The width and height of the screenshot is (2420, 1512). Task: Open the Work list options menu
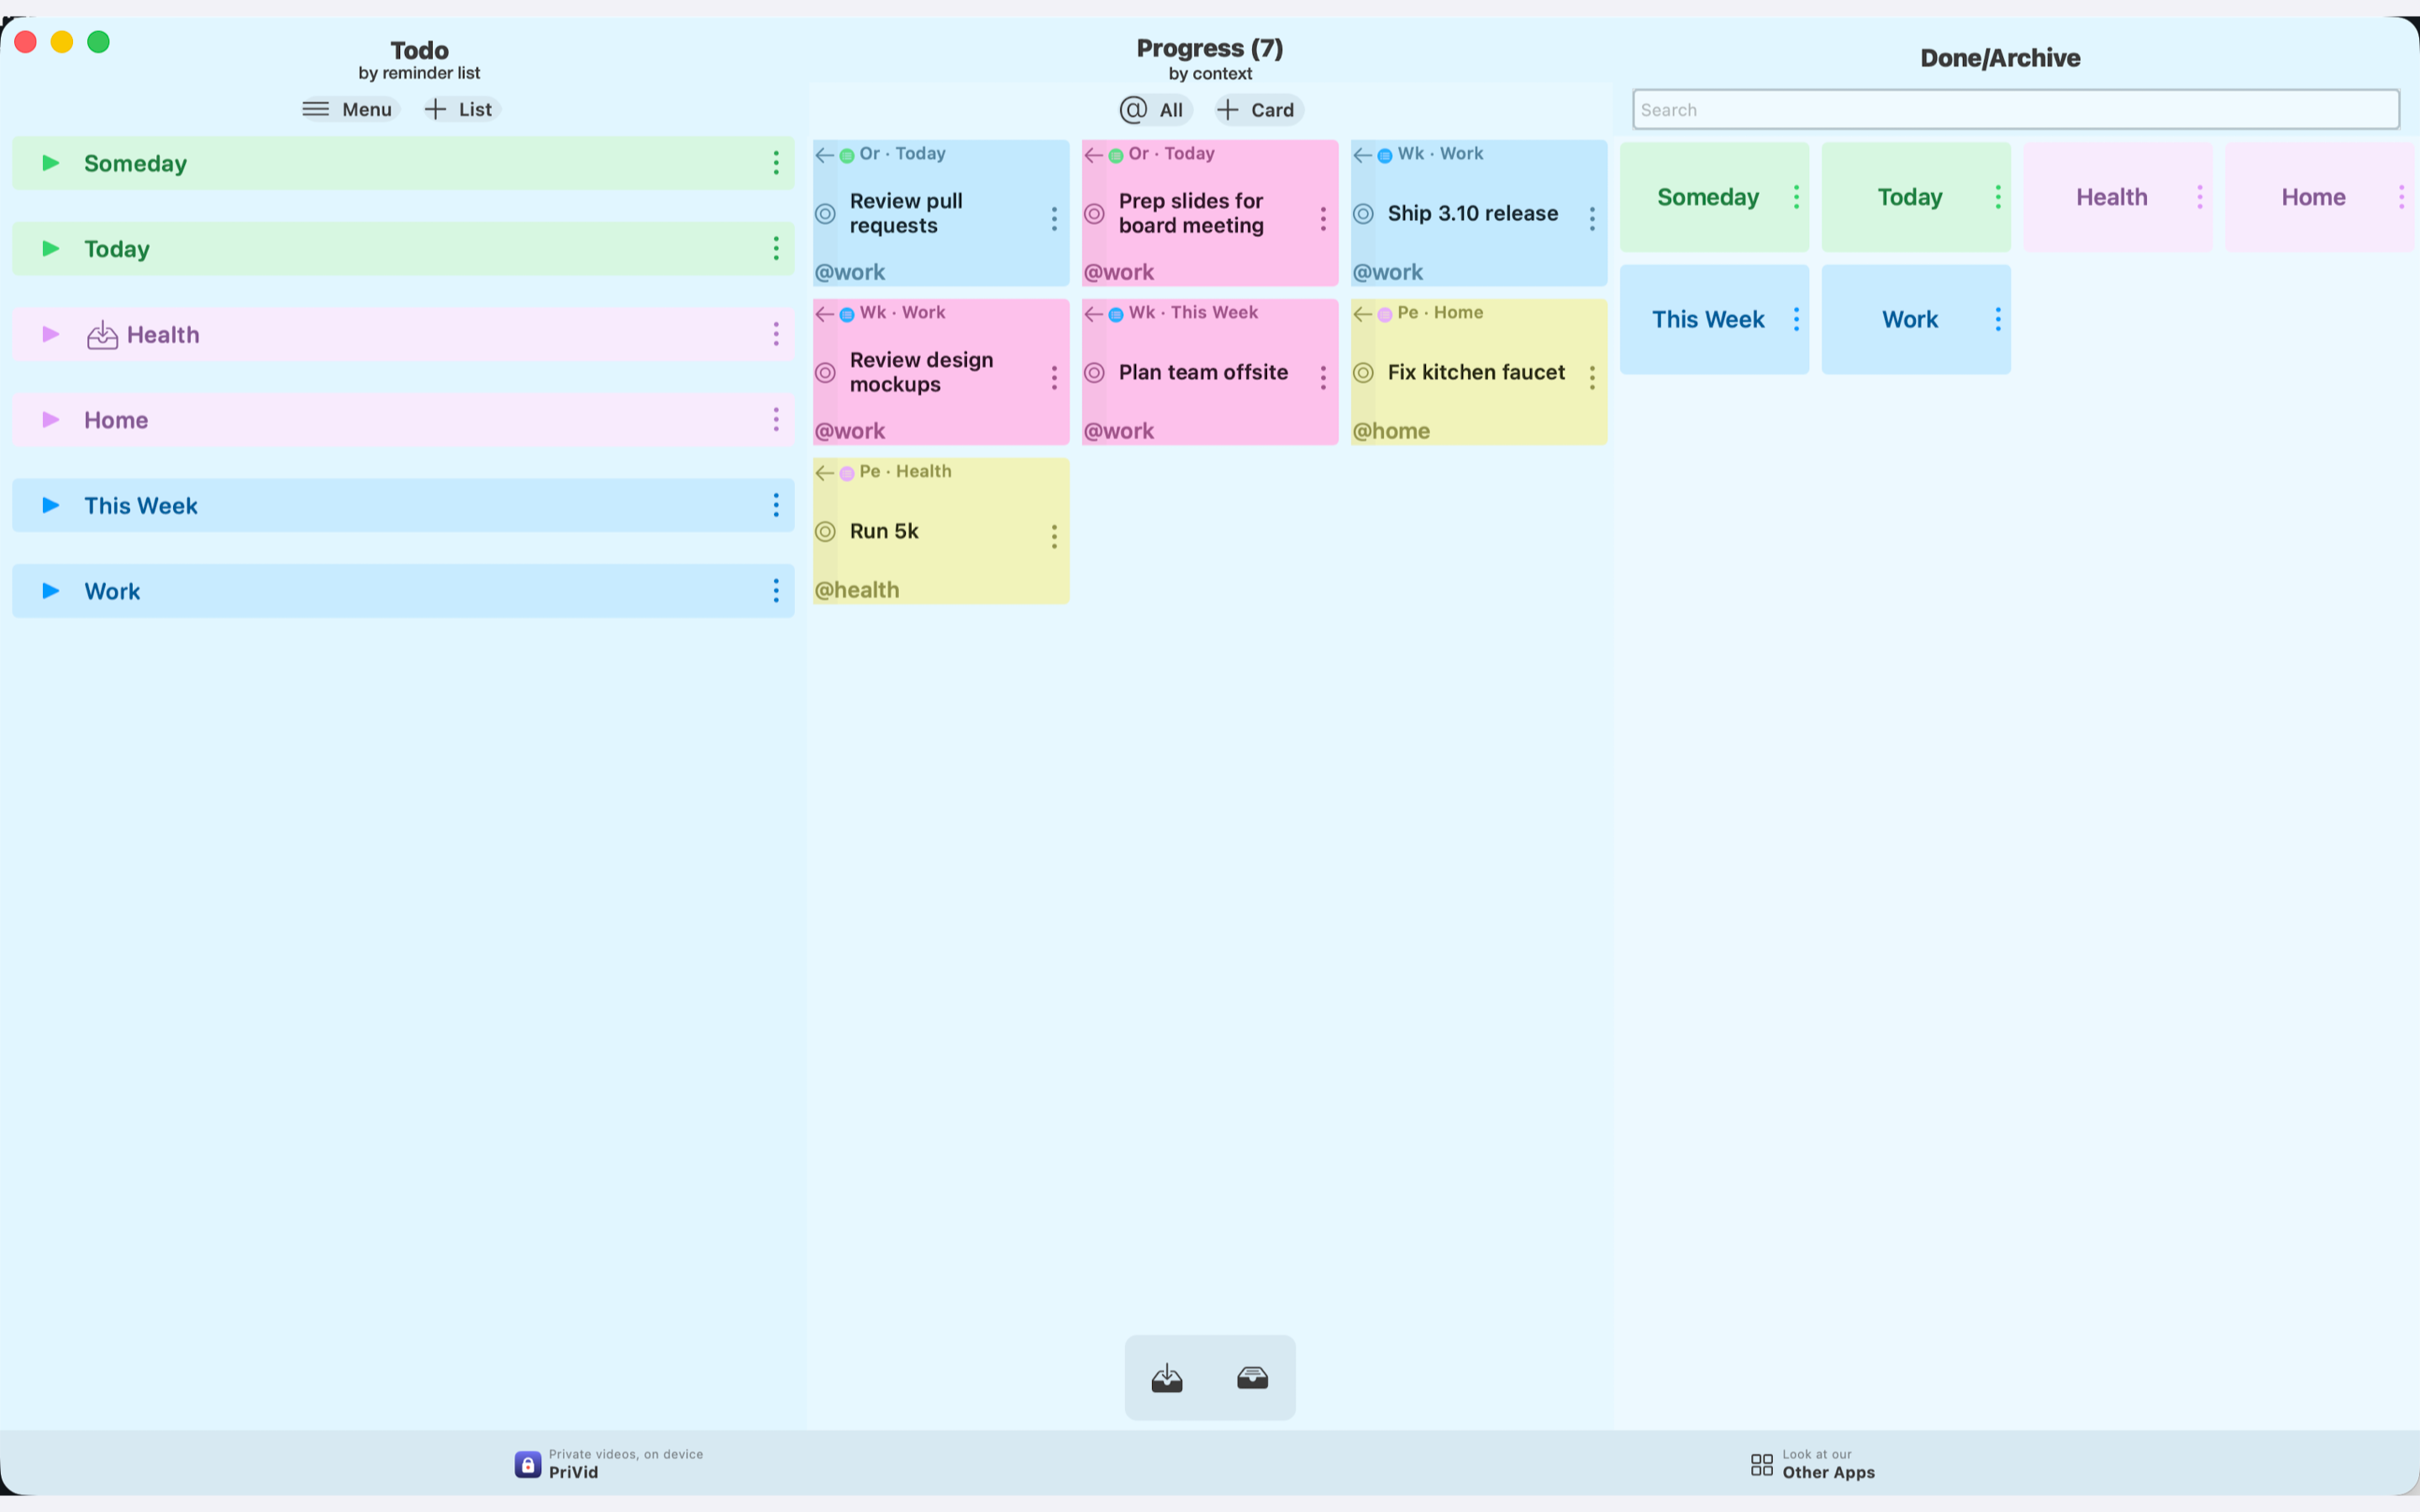pos(776,591)
